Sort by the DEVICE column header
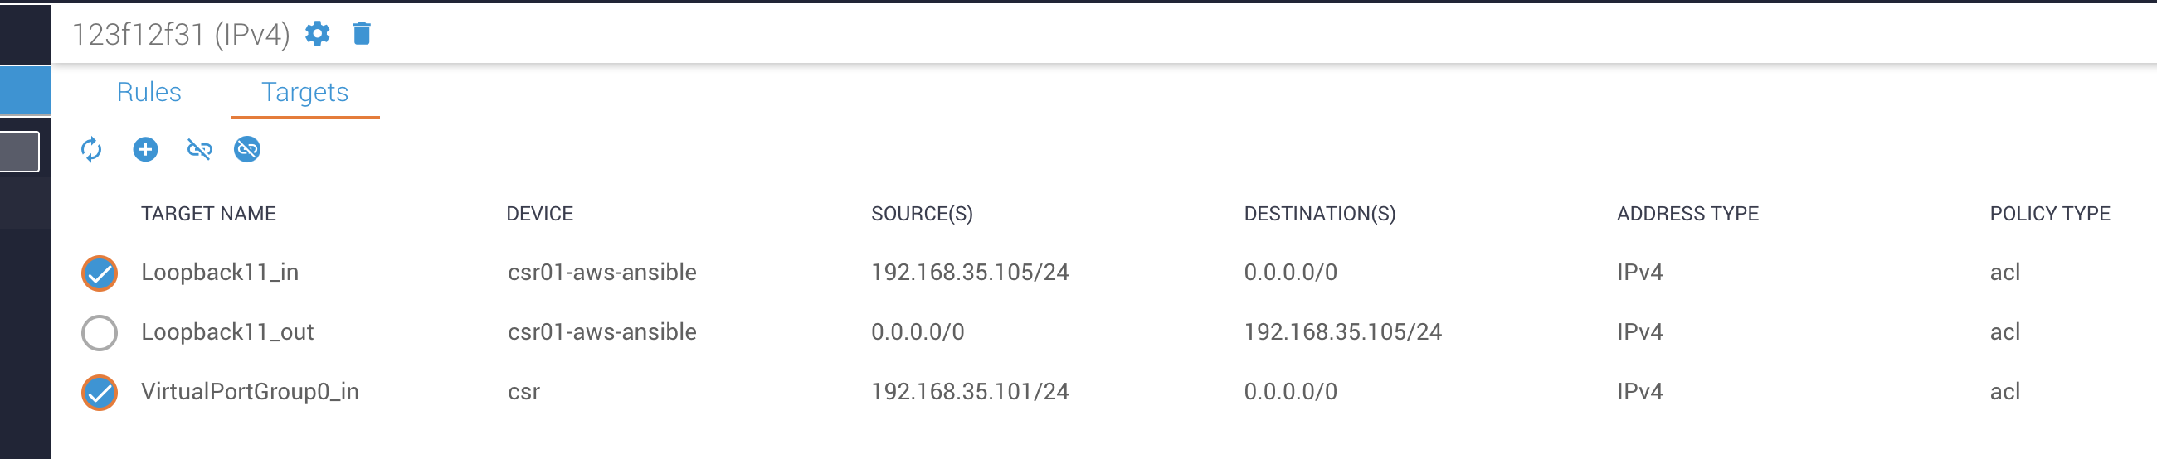The width and height of the screenshot is (2157, 459). [540, 214]
